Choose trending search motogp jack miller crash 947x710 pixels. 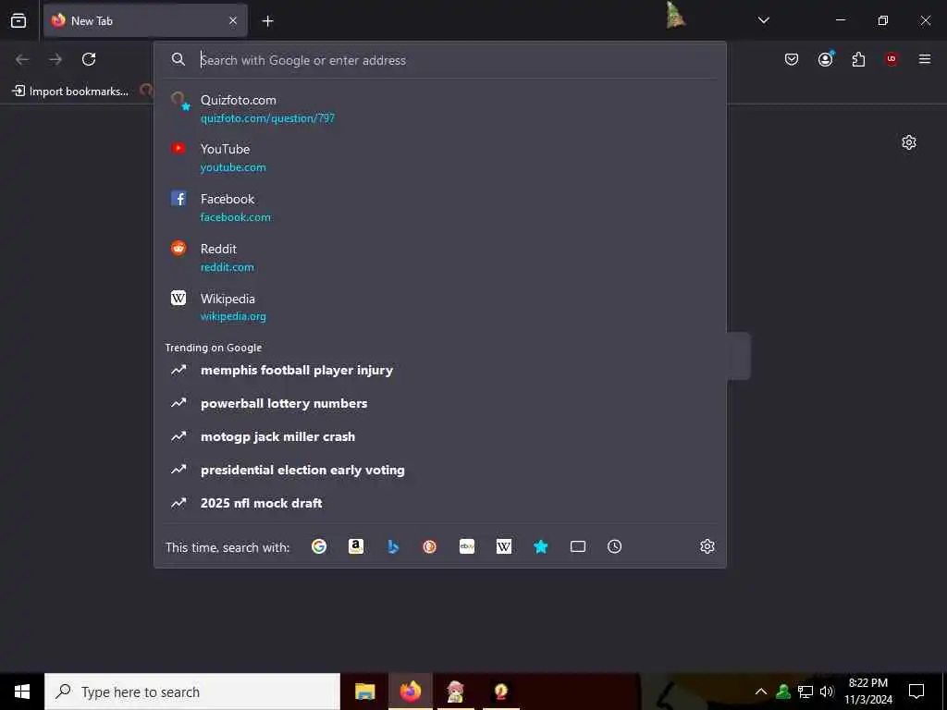click(x=440, y=436)
